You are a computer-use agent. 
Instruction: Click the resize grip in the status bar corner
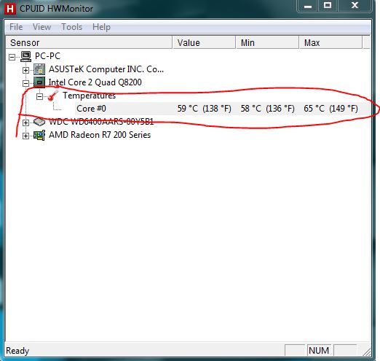click(367, 352)
